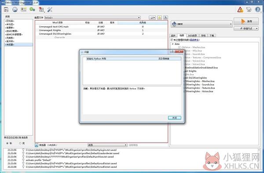This screenshot has height=173, width=264.
Task: Open the executables green gears icon
Action: coord(32,9)
